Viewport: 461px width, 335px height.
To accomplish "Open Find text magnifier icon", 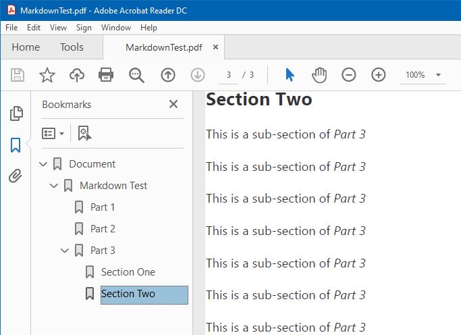I will [x=136, y=75].
